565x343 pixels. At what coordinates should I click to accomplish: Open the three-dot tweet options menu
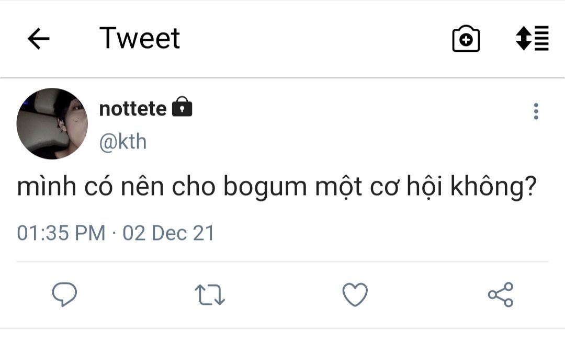tap(536, 111)
